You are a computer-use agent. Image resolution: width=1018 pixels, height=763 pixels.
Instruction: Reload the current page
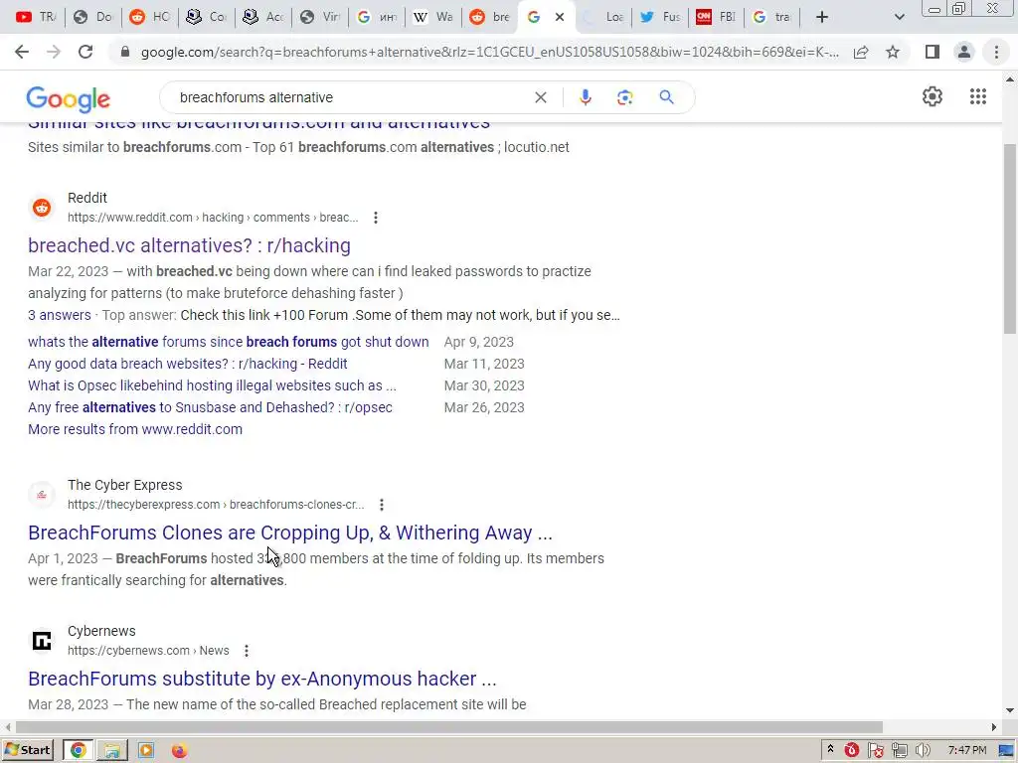[x=85, y=52]
